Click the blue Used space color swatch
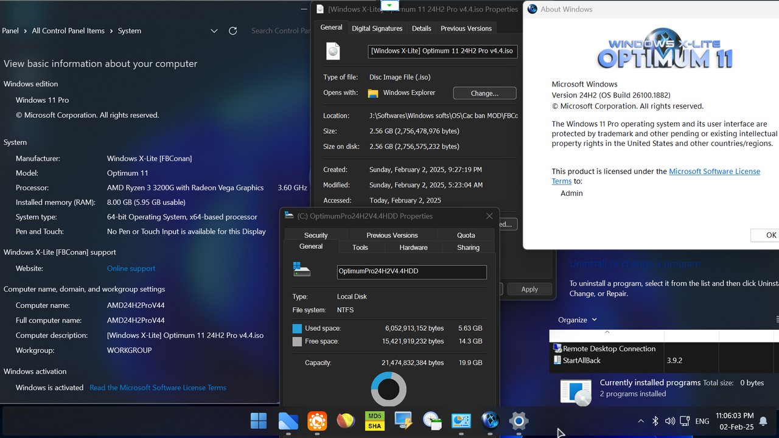 (x=298, y=327)
